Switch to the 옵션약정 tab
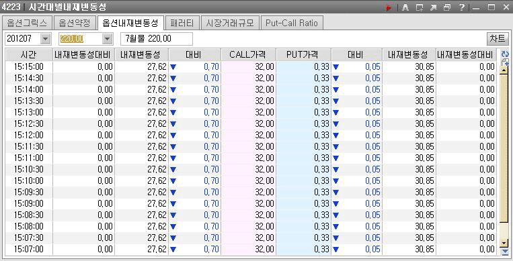 [75, 23]
